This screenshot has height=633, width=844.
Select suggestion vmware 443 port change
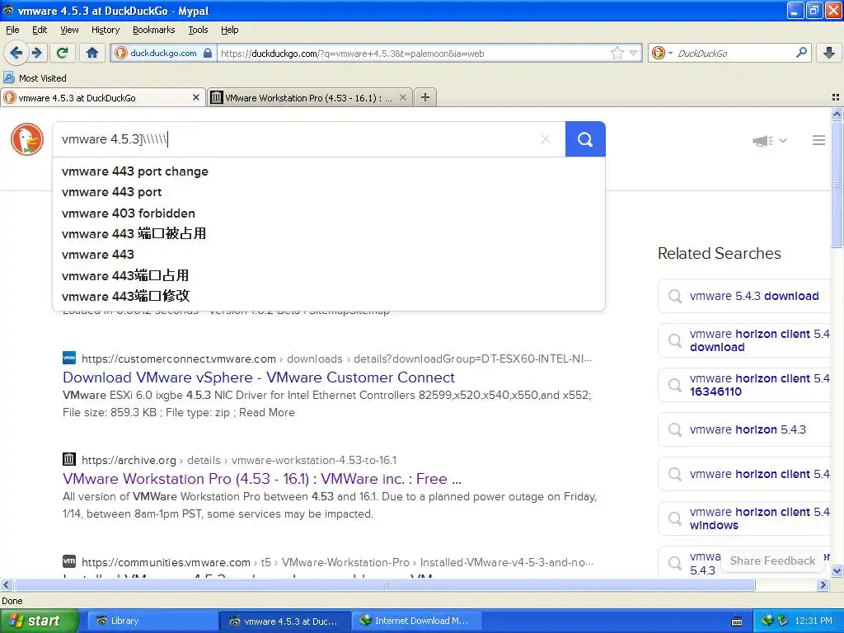click(328, 171)
